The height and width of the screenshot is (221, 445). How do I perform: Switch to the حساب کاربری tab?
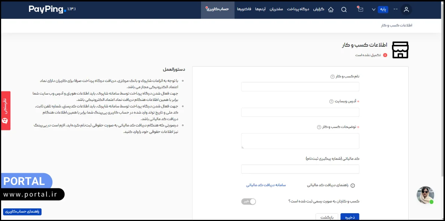[x=218, y=9]
